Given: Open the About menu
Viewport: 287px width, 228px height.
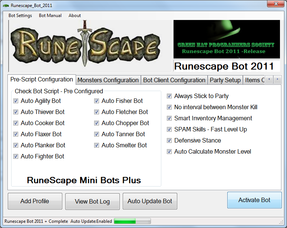Looking at the screenshot, I should point(75,16).
